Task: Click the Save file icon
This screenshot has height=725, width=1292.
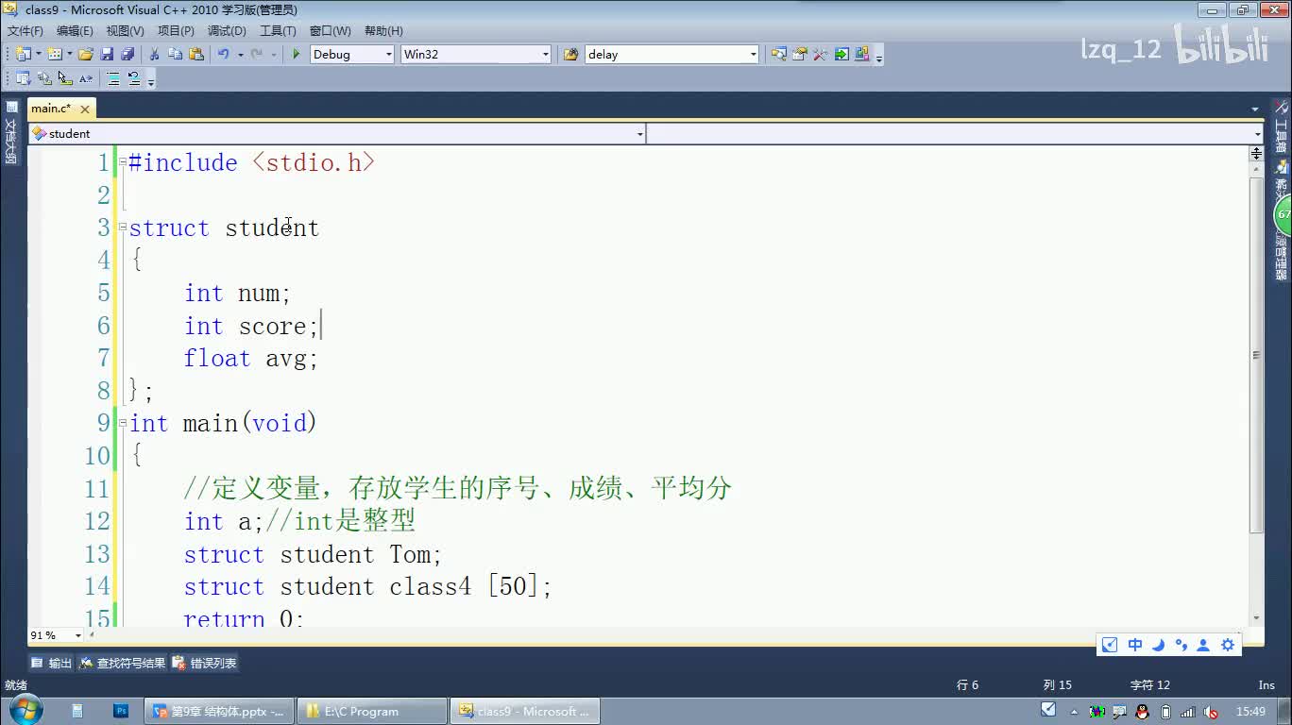Action: pos(107,55)
